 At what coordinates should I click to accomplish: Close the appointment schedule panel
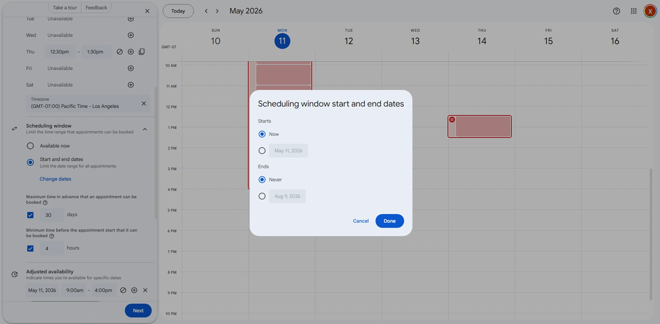[x=147, y=11]
